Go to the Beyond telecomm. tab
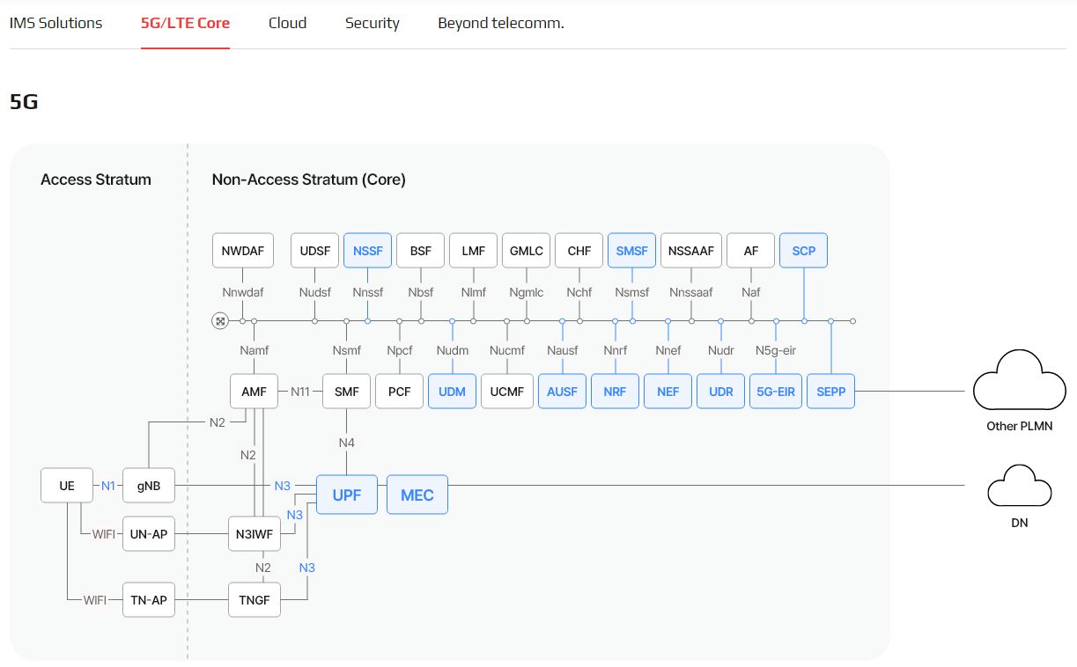Screen dimensions: 1077x667 [500, 23]
